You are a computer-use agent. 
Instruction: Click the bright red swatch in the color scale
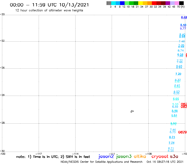[x=154, y=3]
